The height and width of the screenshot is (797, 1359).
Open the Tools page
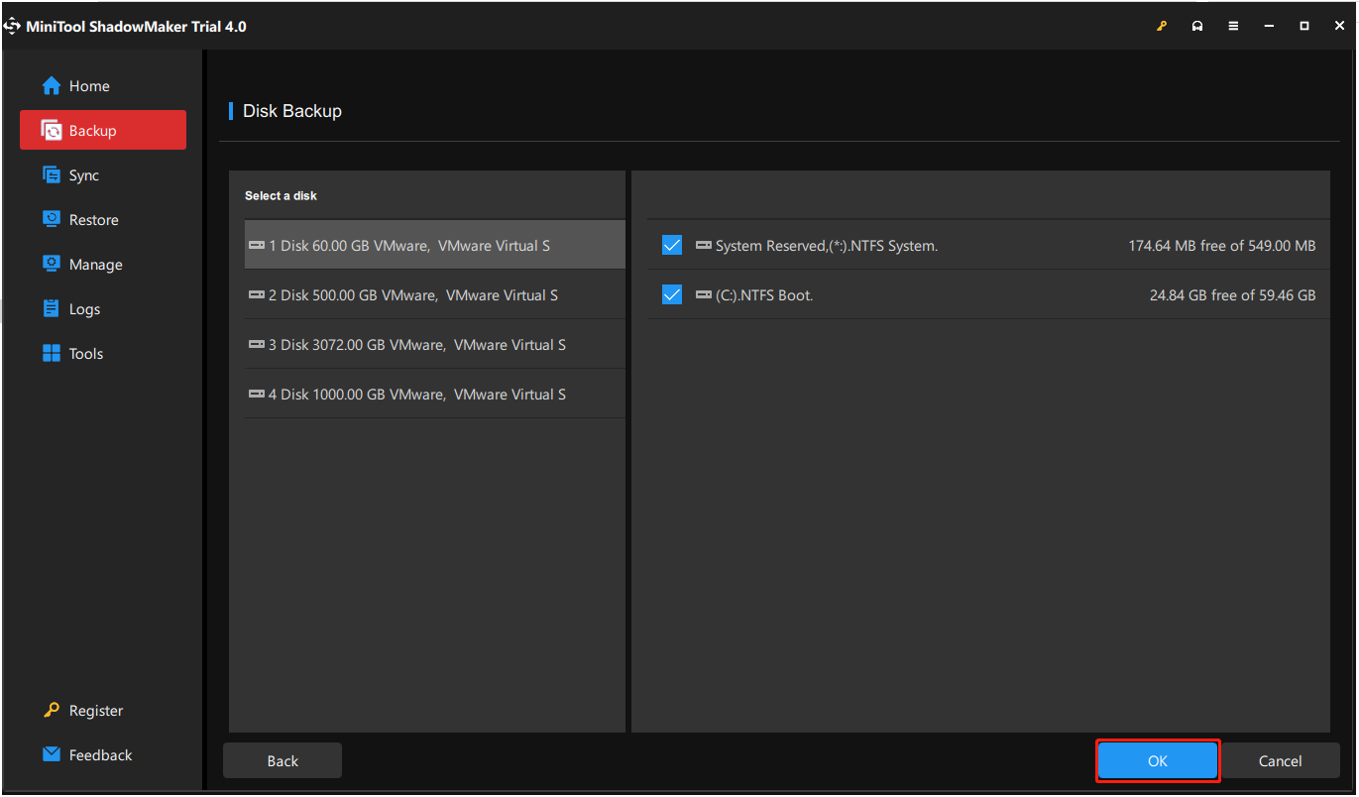(x=103, y=354)
